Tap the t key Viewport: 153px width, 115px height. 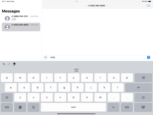click(x=60, y=78)
